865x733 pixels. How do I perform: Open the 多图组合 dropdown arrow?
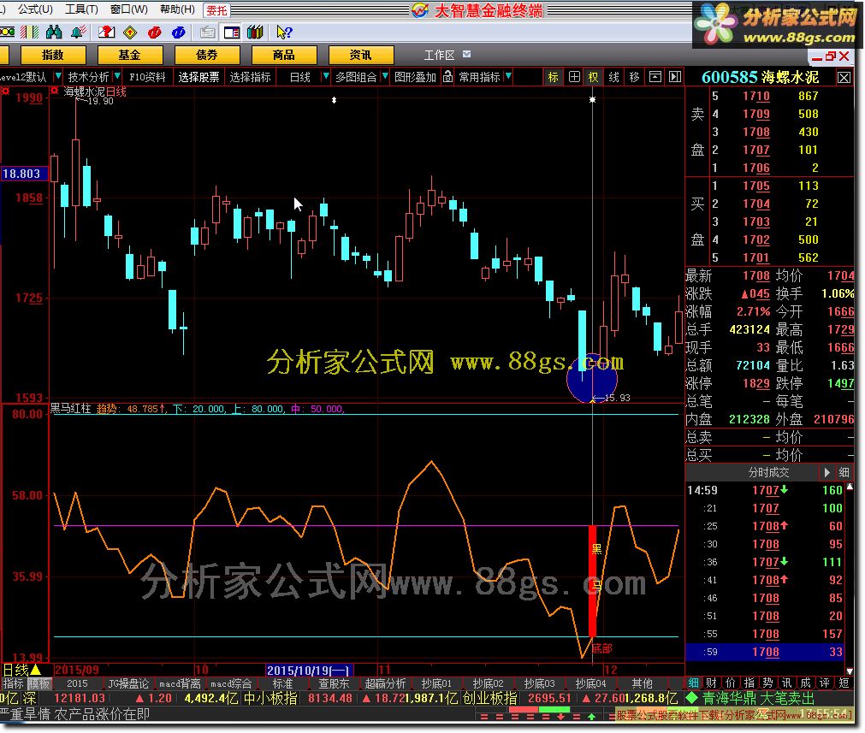pyautogui.click(x=384, y=76)
